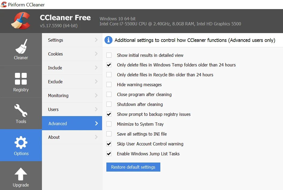Enable Show initial results in detailed view
Image resolution: width=283 pixels, height=190 pixels.
[109, 55]
